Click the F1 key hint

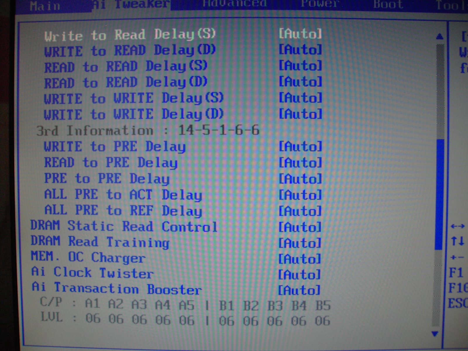pyautogui.click(x=456, y=273)
